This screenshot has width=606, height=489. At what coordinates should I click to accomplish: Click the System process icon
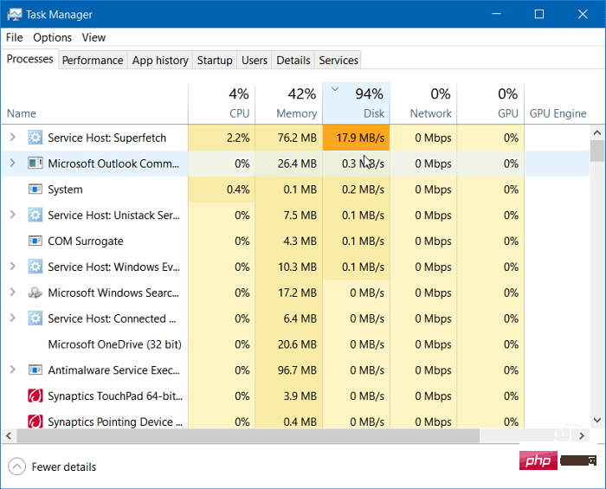coord(35,190)
